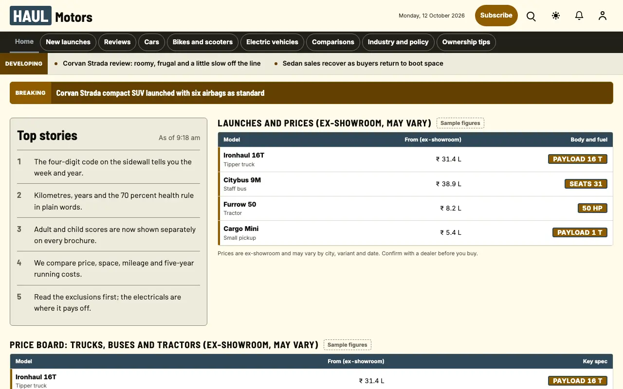Screen dimensions: 623x389
Task: Click Sample figures tag beside Price board heading
Action: (x=348, y=345)
